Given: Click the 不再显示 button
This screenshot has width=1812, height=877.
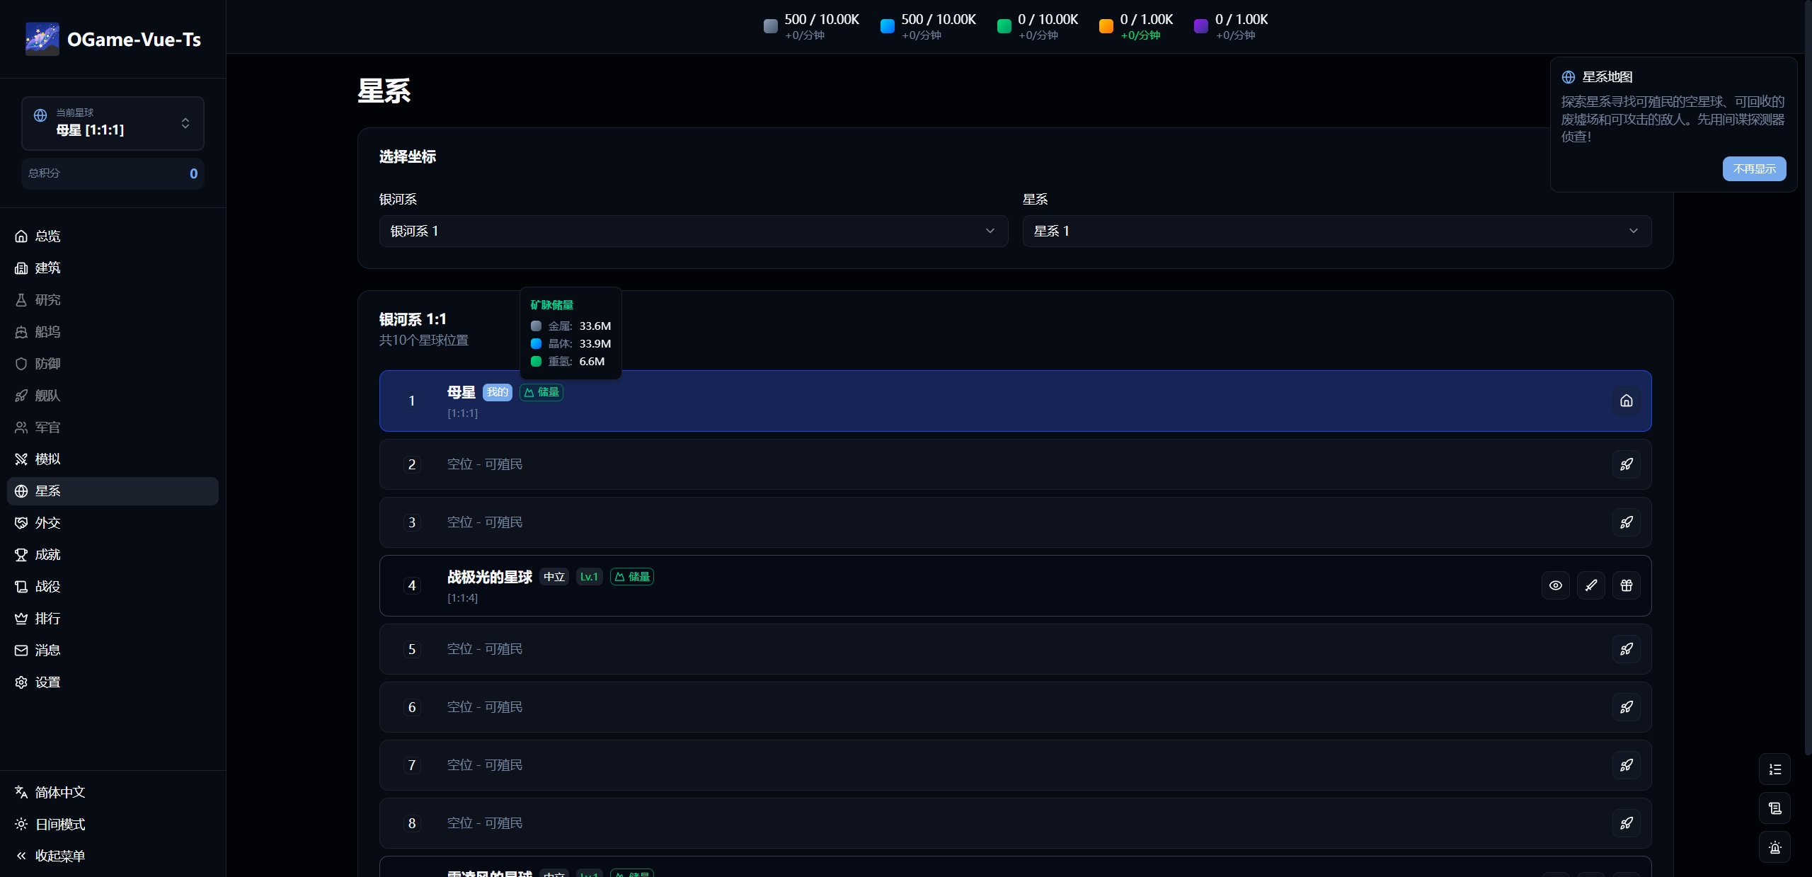Looking at the screenshot, I should tap(1753, 168).
